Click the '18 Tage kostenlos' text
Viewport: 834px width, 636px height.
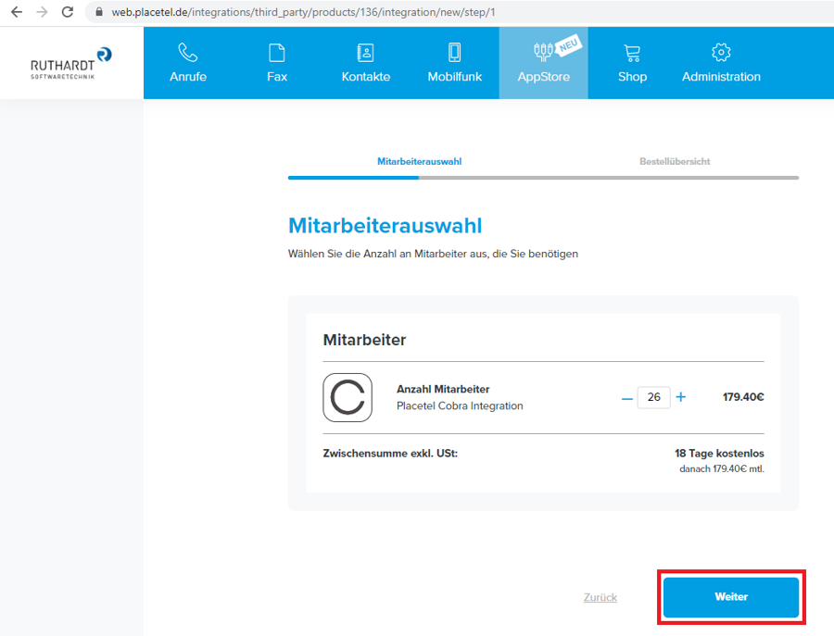[719, 454]
